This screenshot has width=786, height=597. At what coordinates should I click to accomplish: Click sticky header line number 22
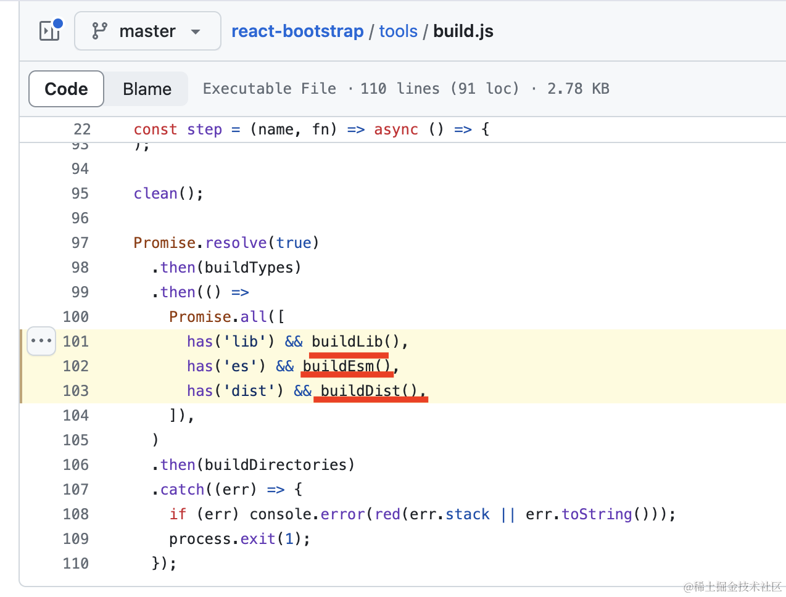pyautogui.click(x=82, y=130)
